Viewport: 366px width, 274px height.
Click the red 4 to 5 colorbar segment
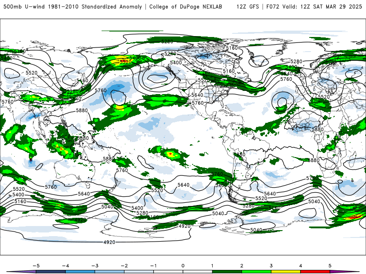click(315, 272)
